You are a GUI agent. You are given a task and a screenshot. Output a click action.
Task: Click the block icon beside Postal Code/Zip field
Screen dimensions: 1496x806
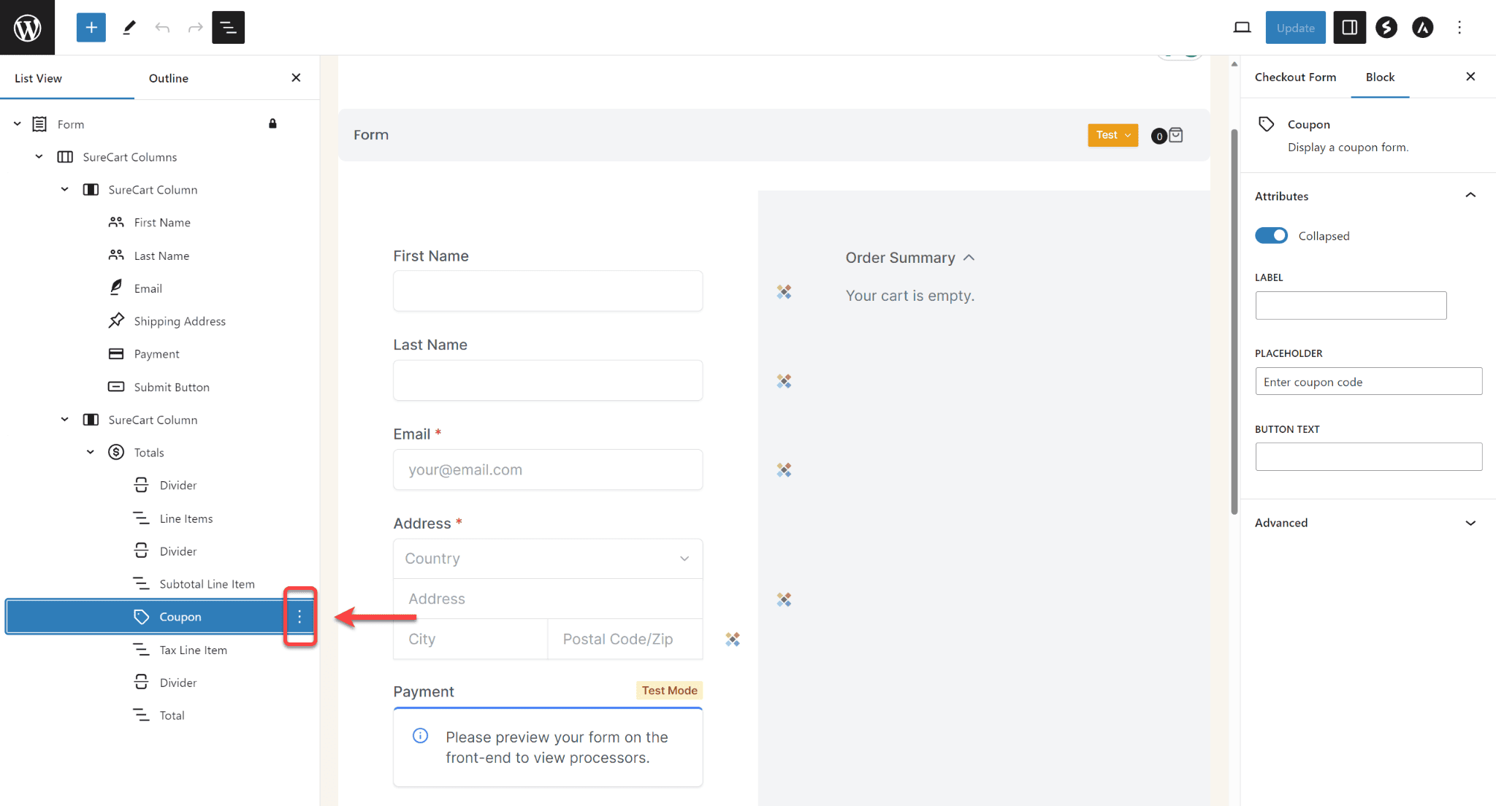click(733, 640)
